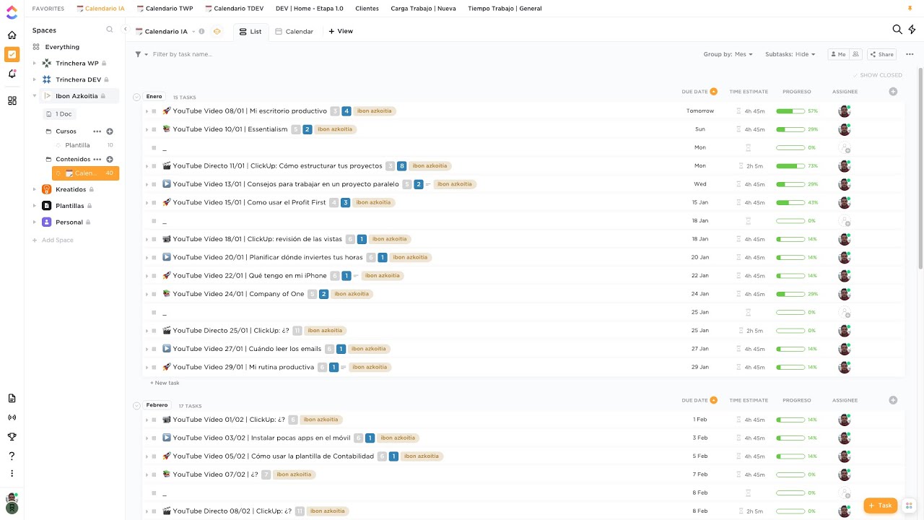The width and height of the screenshot is (924, 520).
Task: Switch to the Calendar view tab
Action: coord(294,32)
